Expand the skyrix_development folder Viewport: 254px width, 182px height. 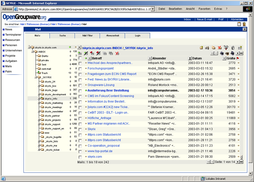tap(39, 94)
